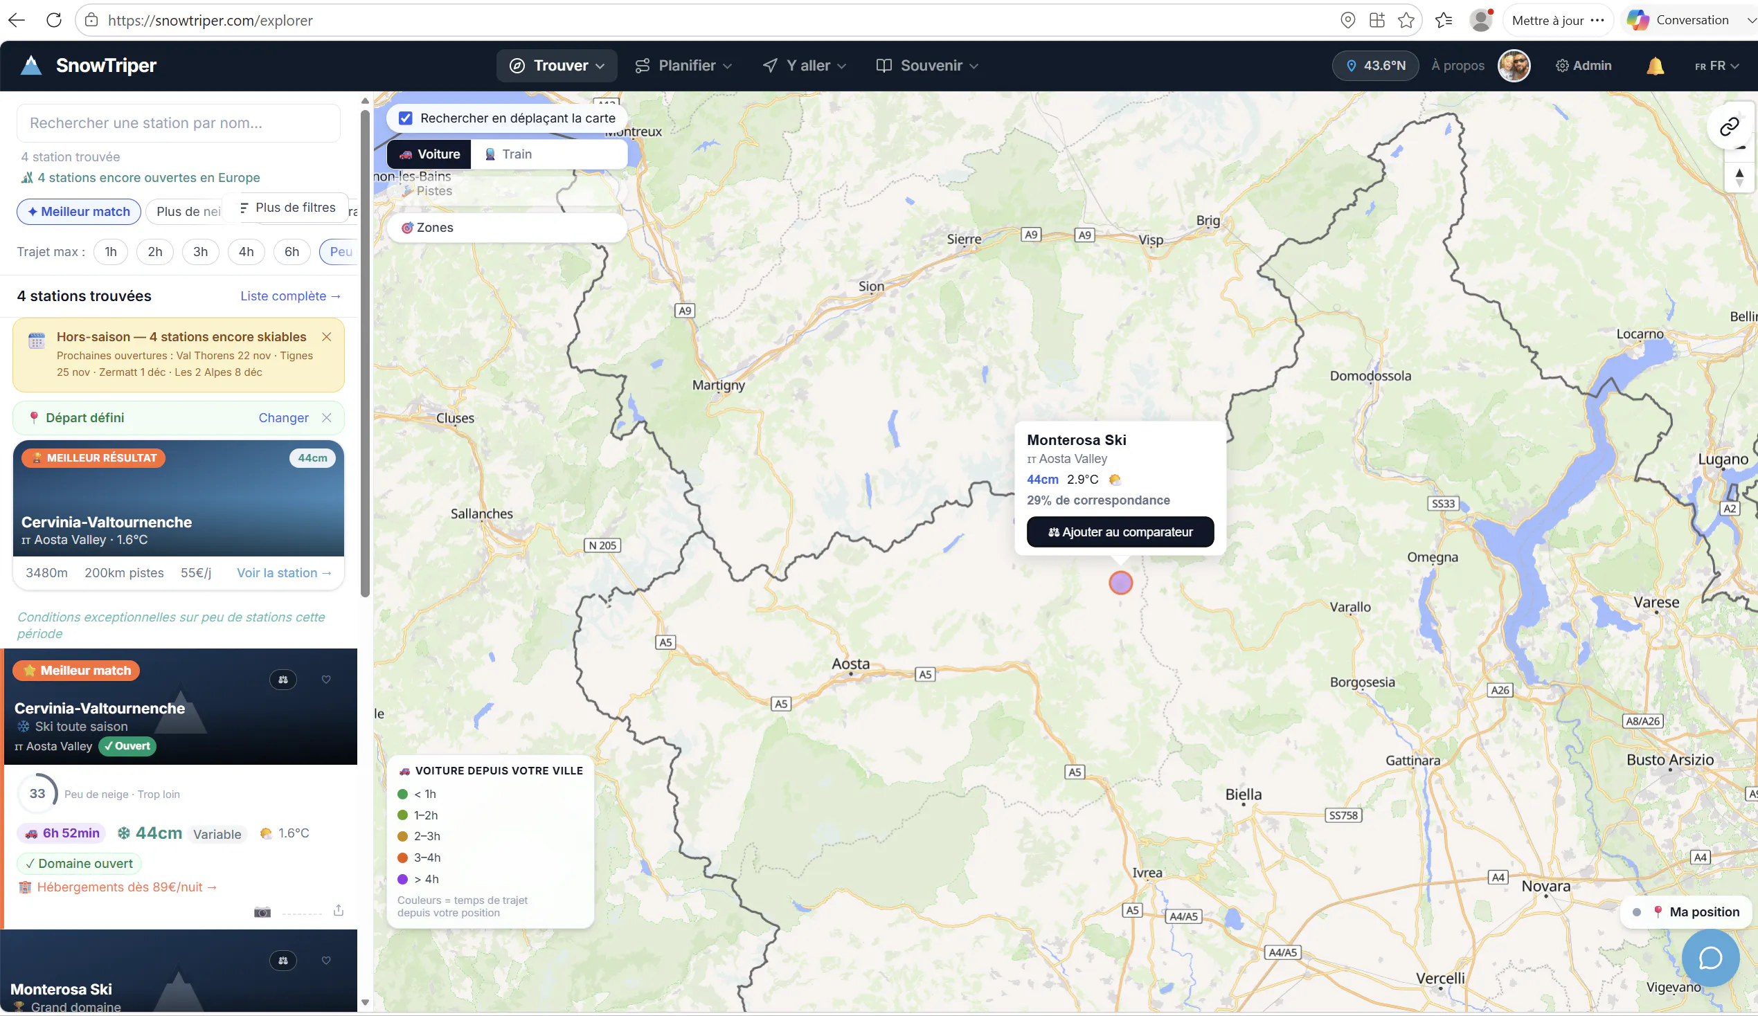Click the Monterosa Ski map marker
Image resolution: width=1758 pixels, height=1016 pixels.
[x=1120, y=582]
